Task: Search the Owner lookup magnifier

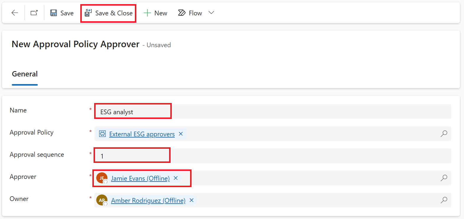Action: pyautogui.click(x=444, y=200)
